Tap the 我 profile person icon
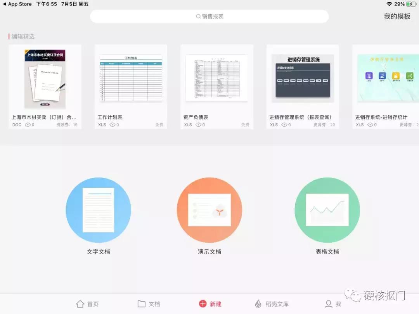Image resolution: width=419 pixels, height=314 pixels. tap(329, 304)
